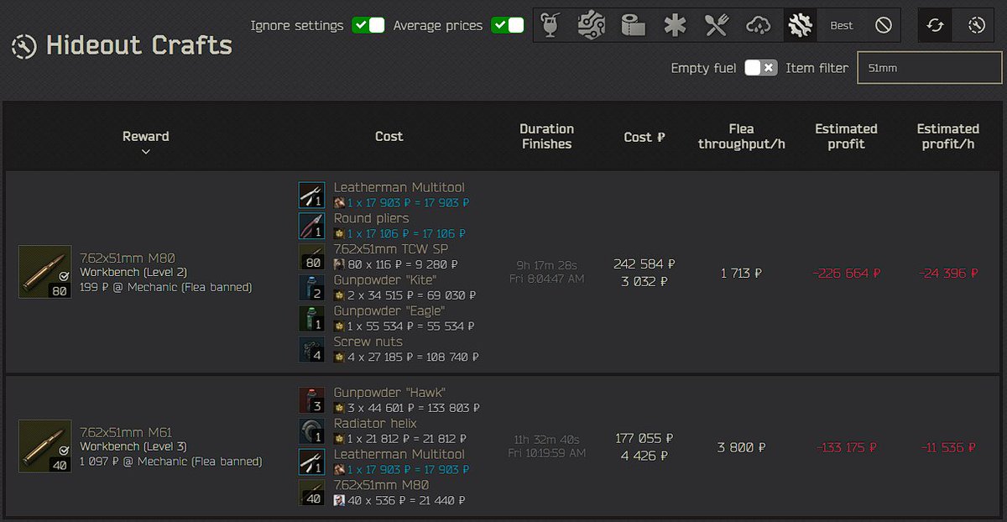Filter crafts by Lavatory toilet paper icon
This screenshot has height=522, width=1007.
pos(633,25)
